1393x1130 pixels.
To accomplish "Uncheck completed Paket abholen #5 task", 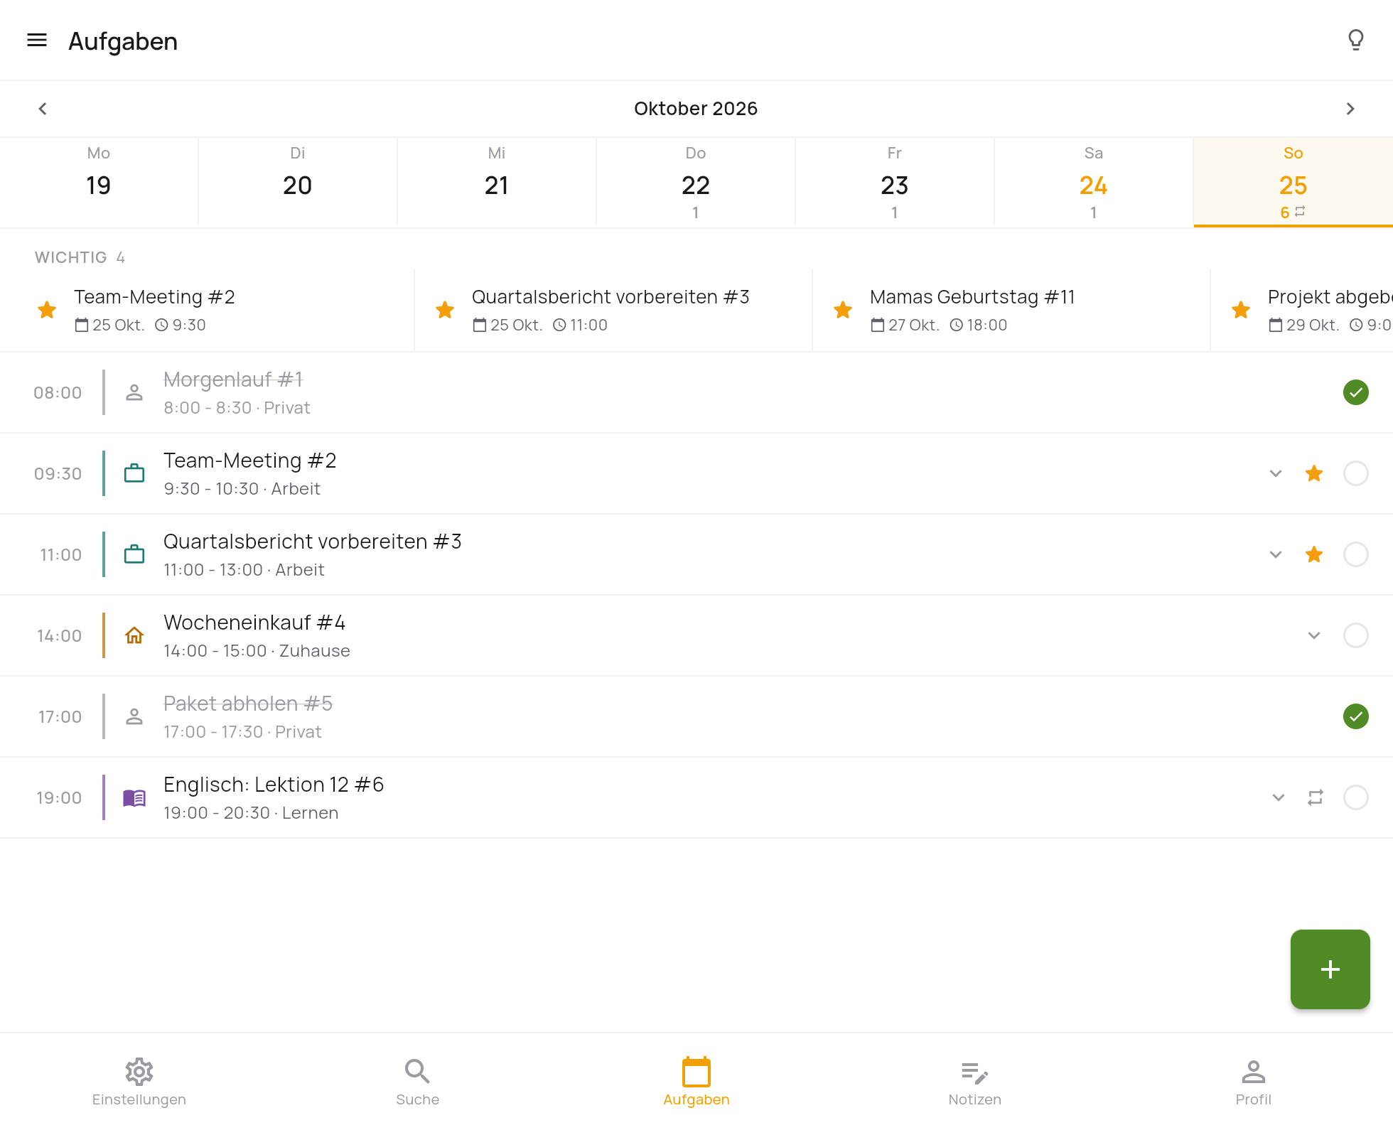I will click(x=1355, y=716).
